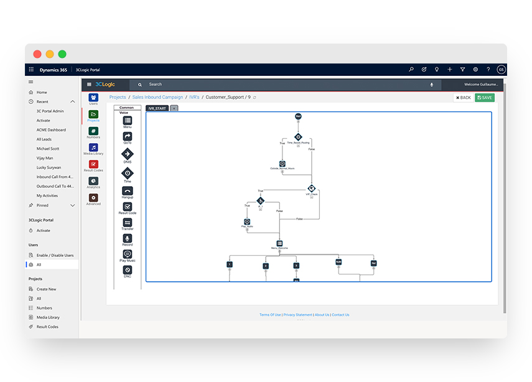Open the Contact Us footer link

click(340, 315)
